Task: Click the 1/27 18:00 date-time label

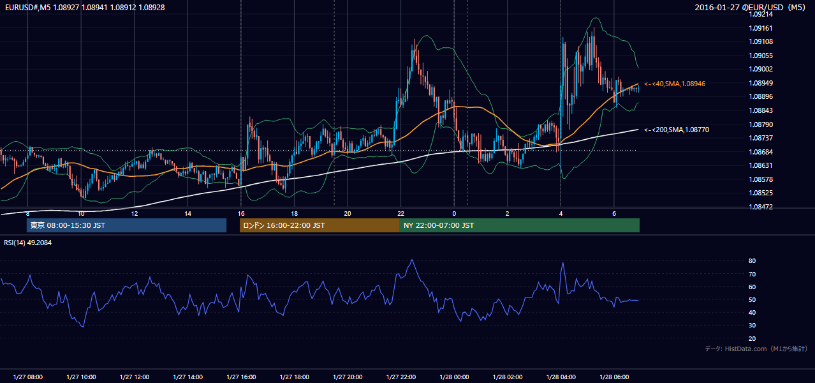Action: point(294,377)
